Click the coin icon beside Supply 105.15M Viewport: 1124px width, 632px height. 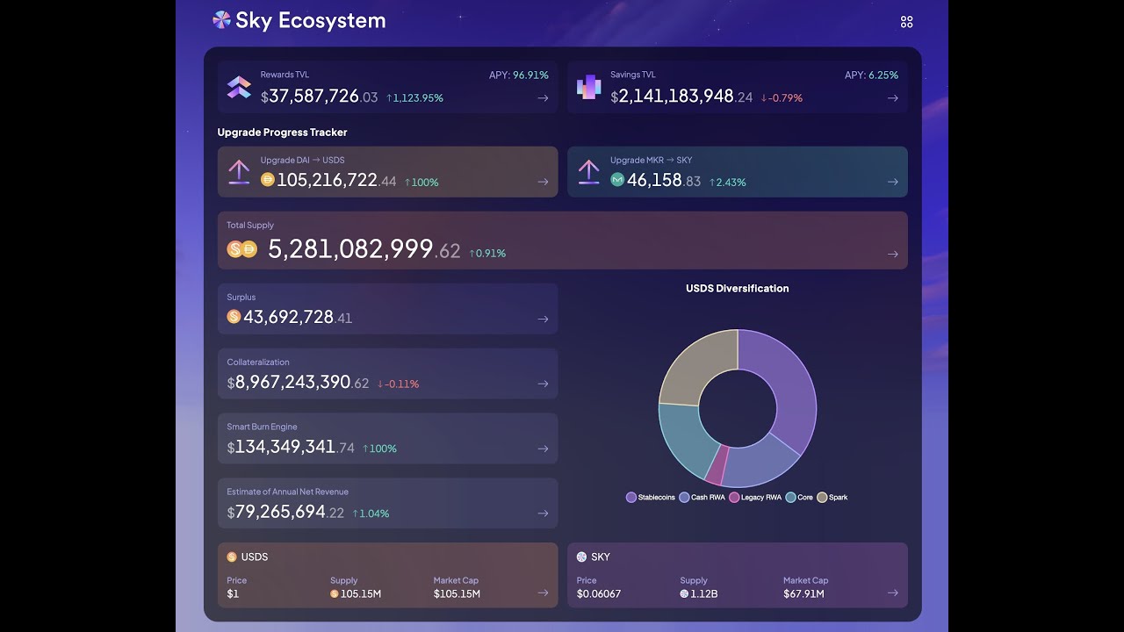coord(335,594)
